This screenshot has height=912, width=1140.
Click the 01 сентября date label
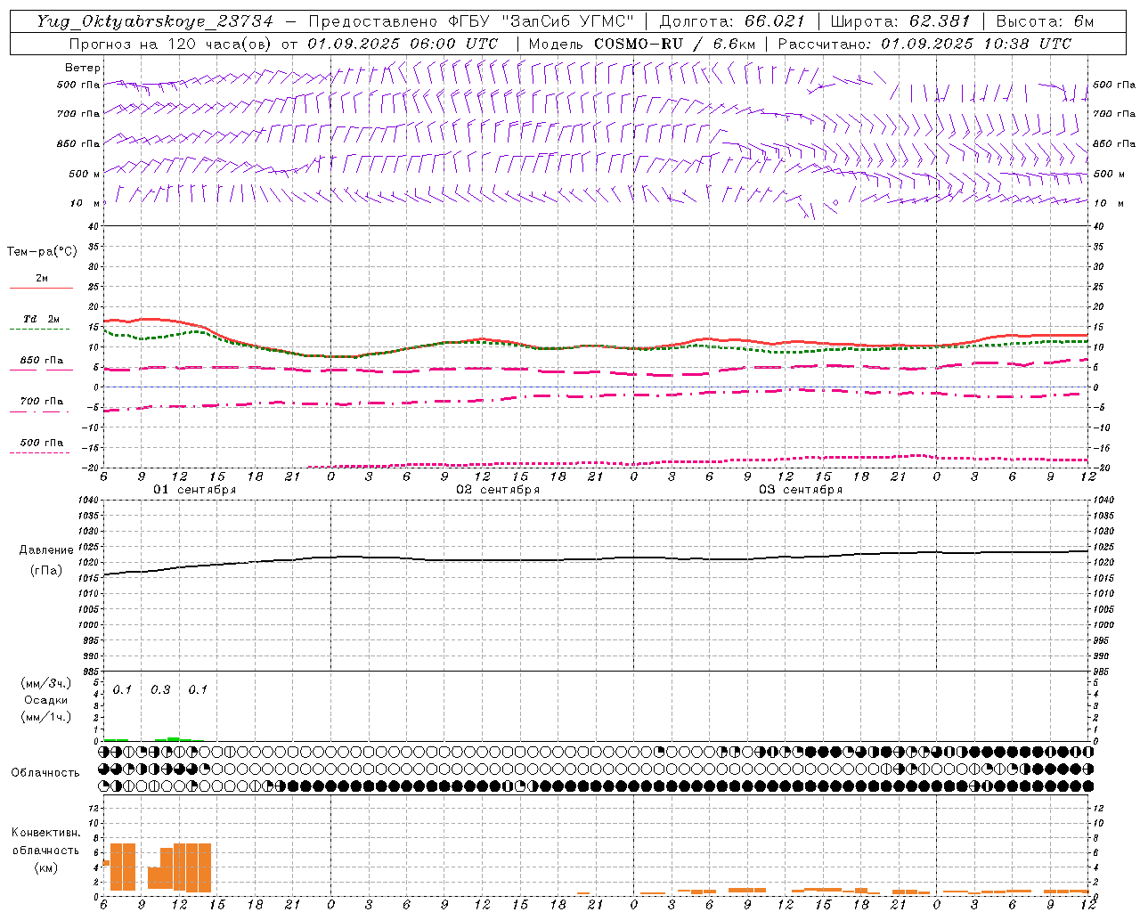(x=195, y=490)
